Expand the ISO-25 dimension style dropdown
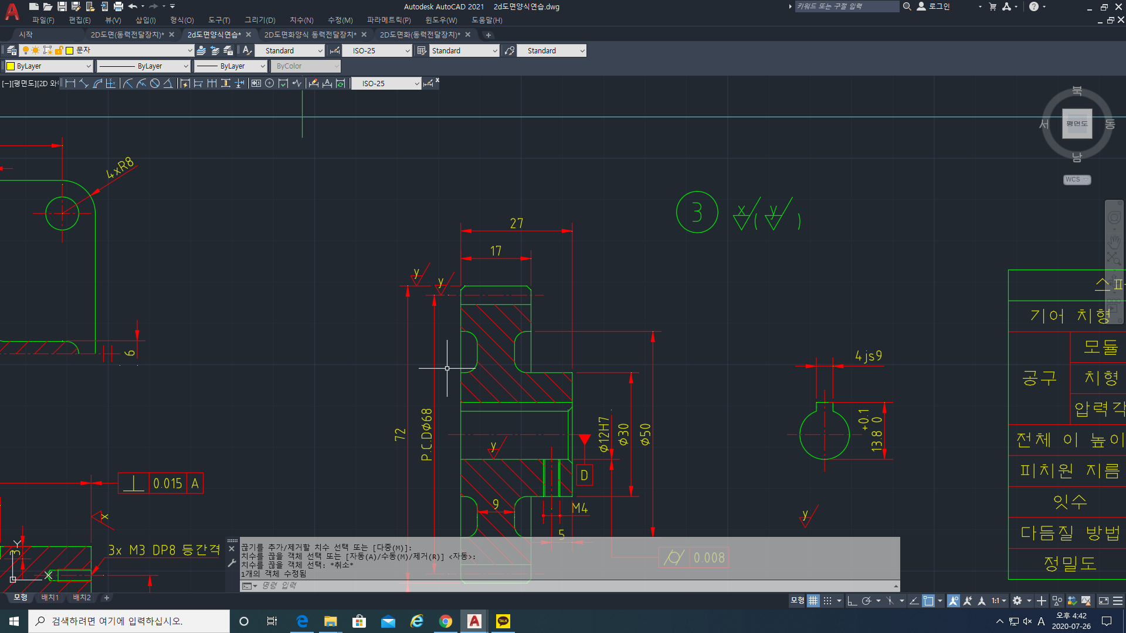This screenshot has width=1126, height=633. [x=408, y=51]
